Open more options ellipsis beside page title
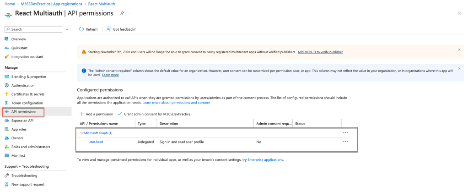Image resolution: width=468 pixels, height=192 pixels. (x=131, y=13)
